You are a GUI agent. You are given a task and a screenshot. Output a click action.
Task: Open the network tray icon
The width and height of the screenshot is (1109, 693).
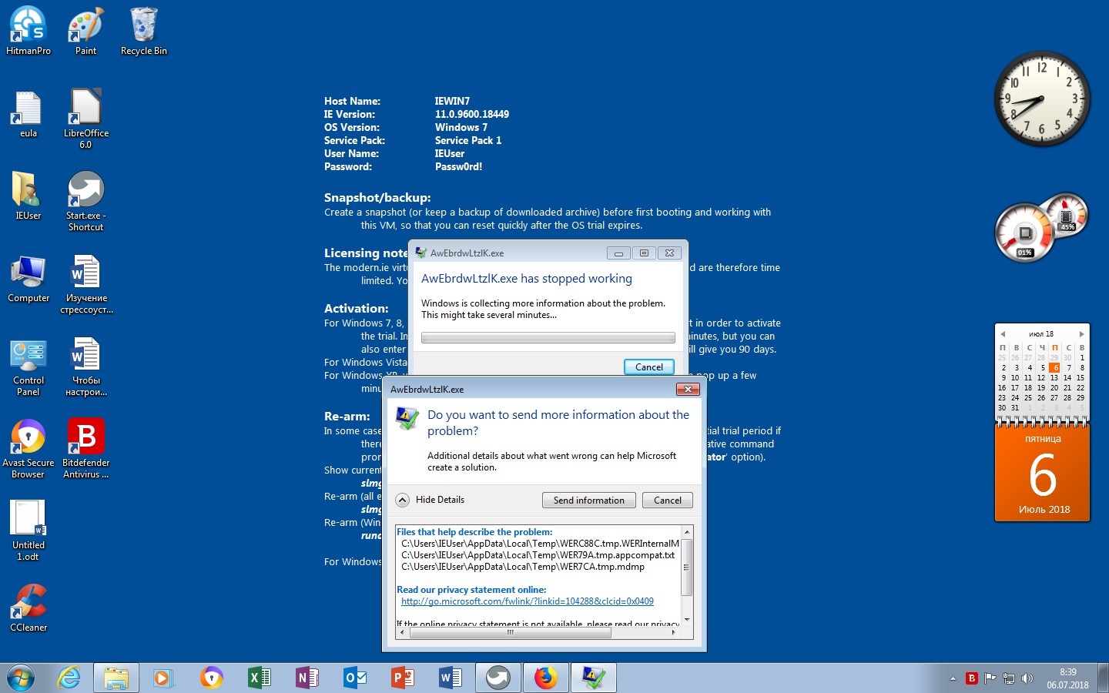click(1009, 678)
